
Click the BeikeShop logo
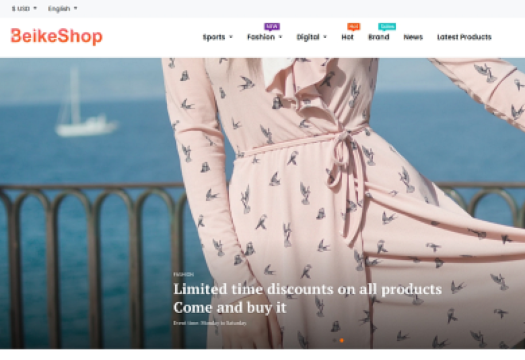click(56, 36)
